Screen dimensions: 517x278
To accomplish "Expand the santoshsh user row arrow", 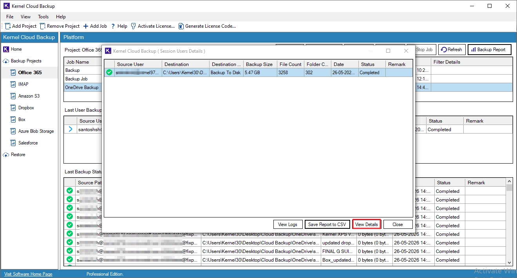I will pos(70,129).
